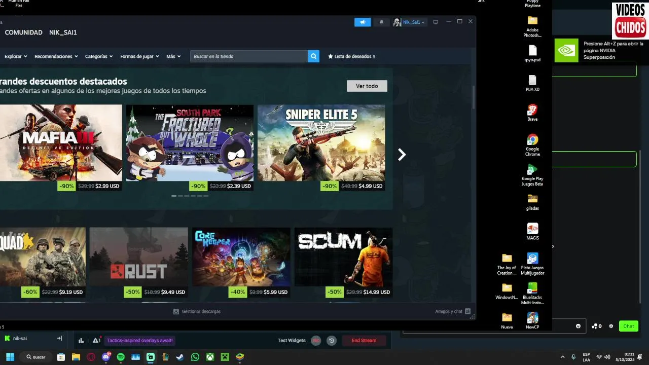
Task: Click the REC record button
Action: coord(316,341)
